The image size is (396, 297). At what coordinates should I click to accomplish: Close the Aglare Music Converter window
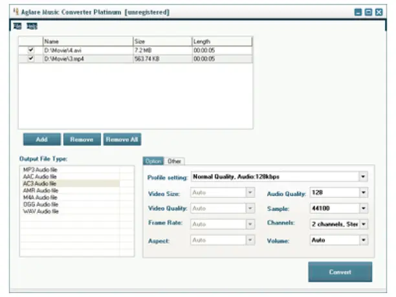[x=379, y=12]
